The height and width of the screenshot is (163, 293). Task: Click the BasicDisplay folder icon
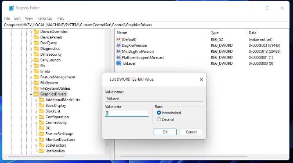click(x=41, y=105)
